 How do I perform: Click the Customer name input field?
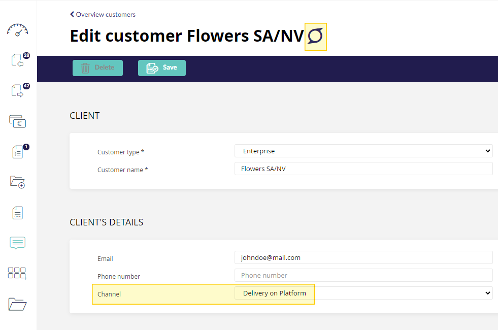click(x=363, y=169)
